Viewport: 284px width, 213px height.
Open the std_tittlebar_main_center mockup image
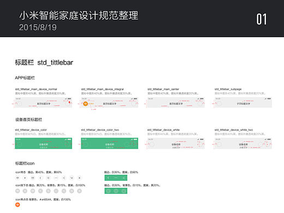click(x=176, y=103)
